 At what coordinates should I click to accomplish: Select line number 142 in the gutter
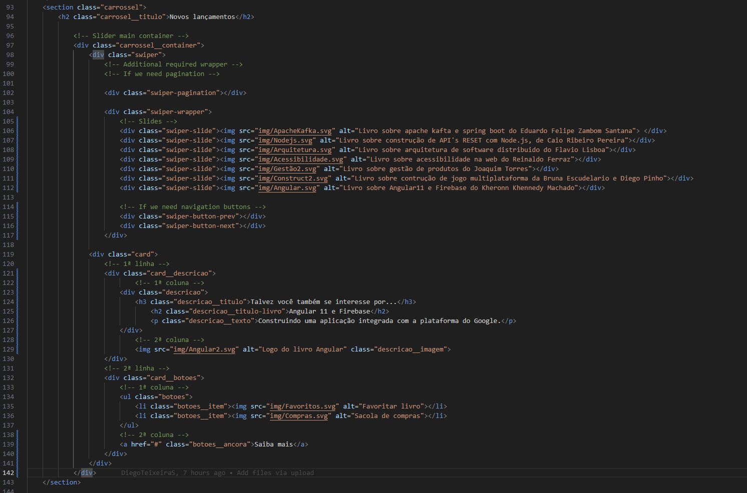point(9,473)
